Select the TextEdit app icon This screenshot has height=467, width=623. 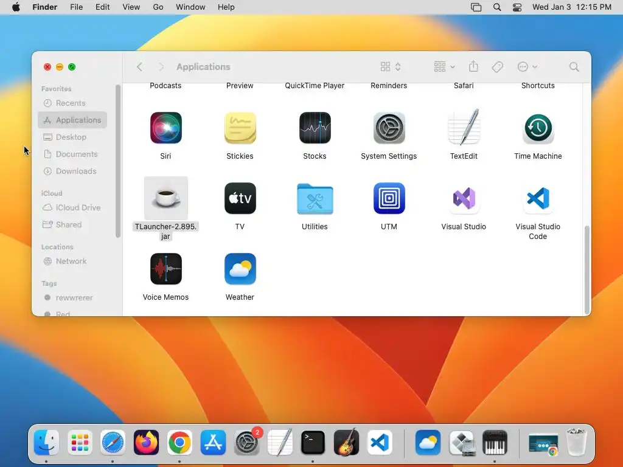pyautogui.click(x=464, y=127)
